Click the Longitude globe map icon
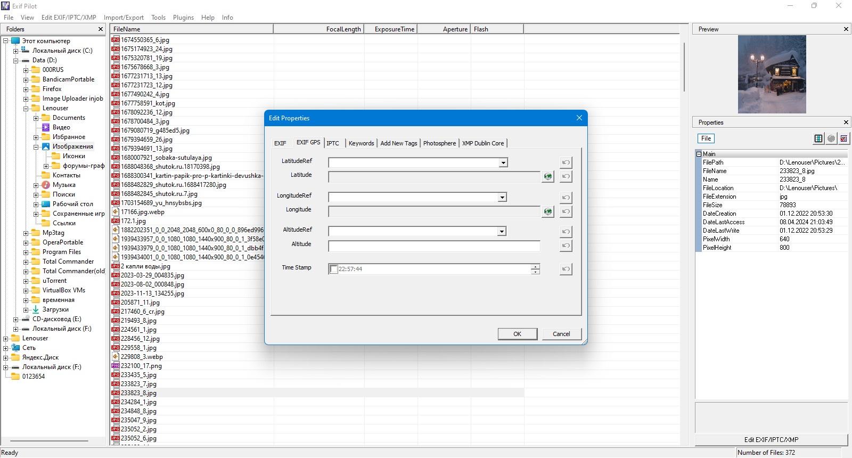 click(547, 211)
